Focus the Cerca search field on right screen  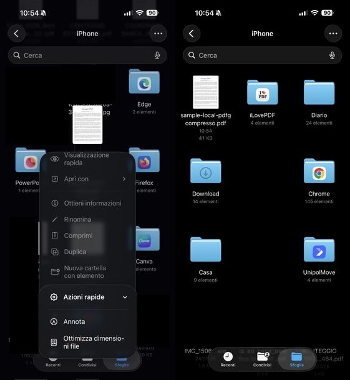point(263,55)
